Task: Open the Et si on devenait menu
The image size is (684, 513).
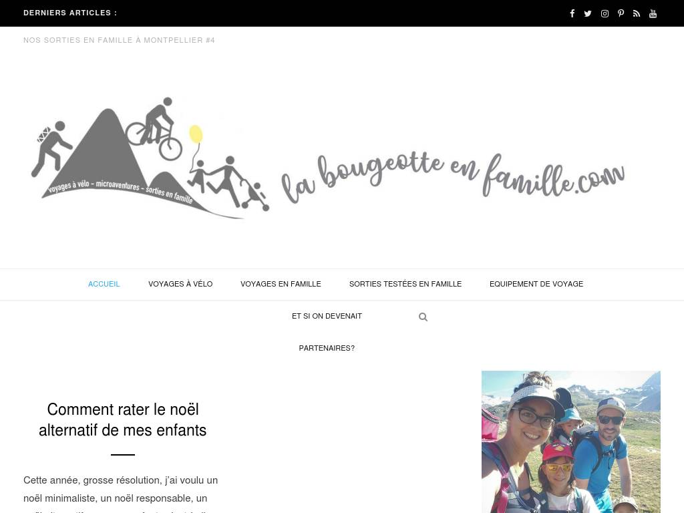Action: click(x=327, y=316)
